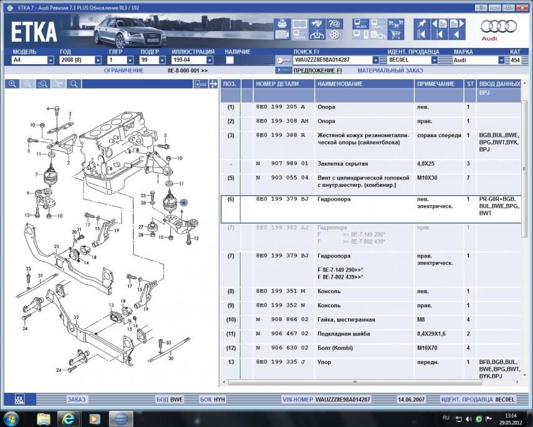
Task: Click the printer icon in the toolbar
Action: (281, 24)
